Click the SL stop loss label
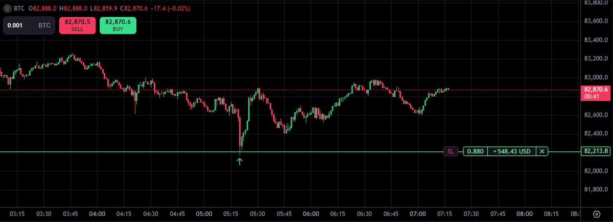 pos(450,151)
